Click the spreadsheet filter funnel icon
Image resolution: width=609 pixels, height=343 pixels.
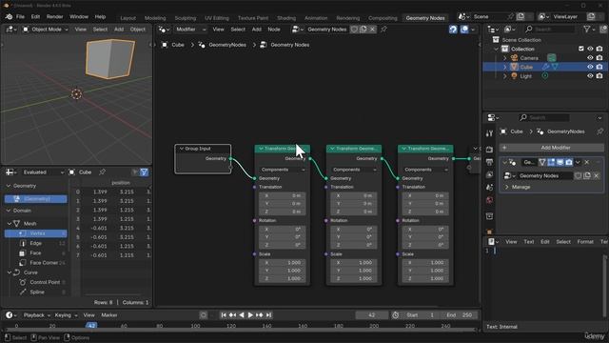(144, 172)
